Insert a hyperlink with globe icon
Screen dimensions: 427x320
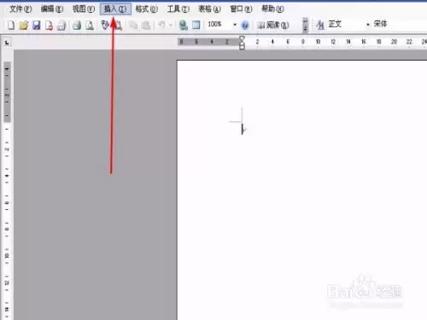(184, 26)
